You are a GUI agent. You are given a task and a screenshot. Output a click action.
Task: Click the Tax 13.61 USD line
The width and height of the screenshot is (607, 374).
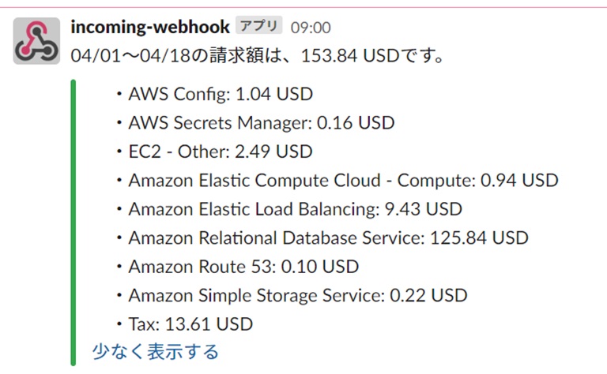tap(190, 324)
